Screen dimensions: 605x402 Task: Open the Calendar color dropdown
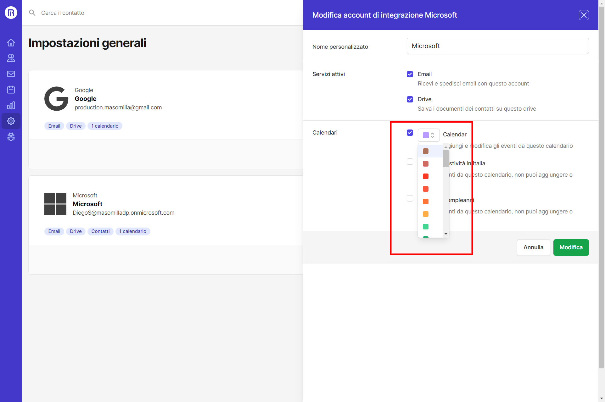click(429, 135)
